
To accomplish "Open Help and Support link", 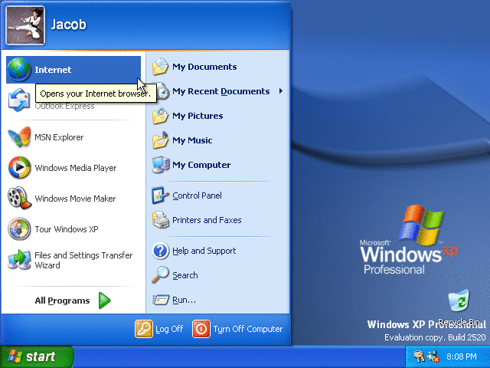I will (x=204, y=251).
